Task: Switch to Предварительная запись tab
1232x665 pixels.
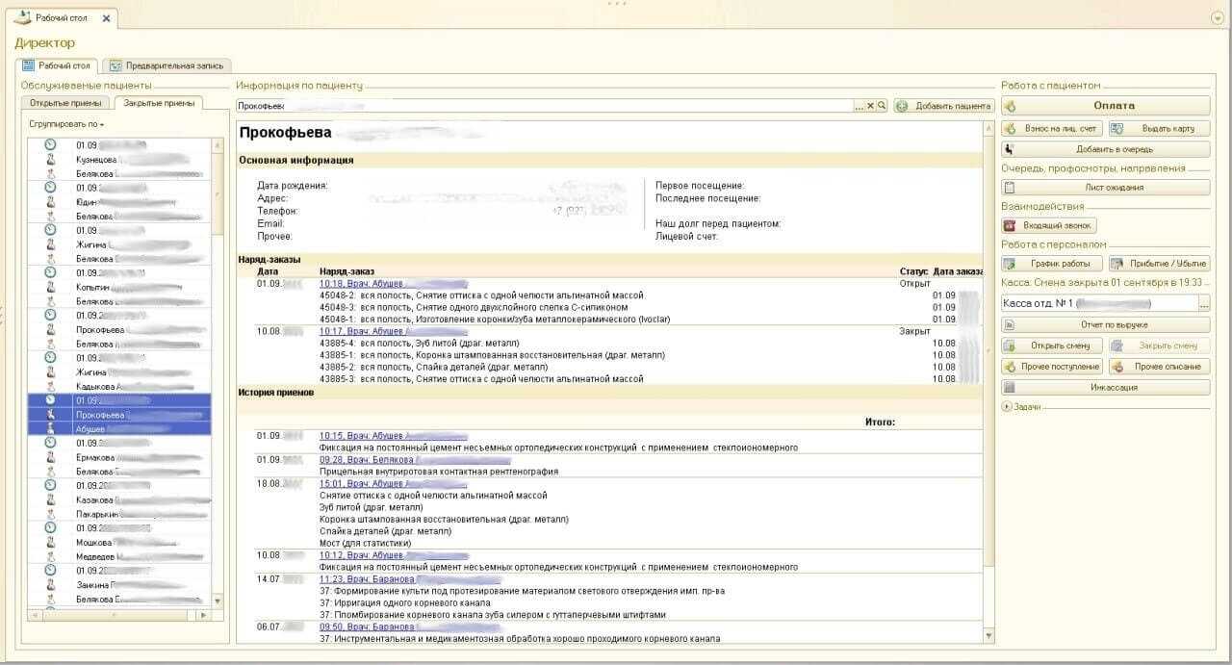Action: (167, 65)
